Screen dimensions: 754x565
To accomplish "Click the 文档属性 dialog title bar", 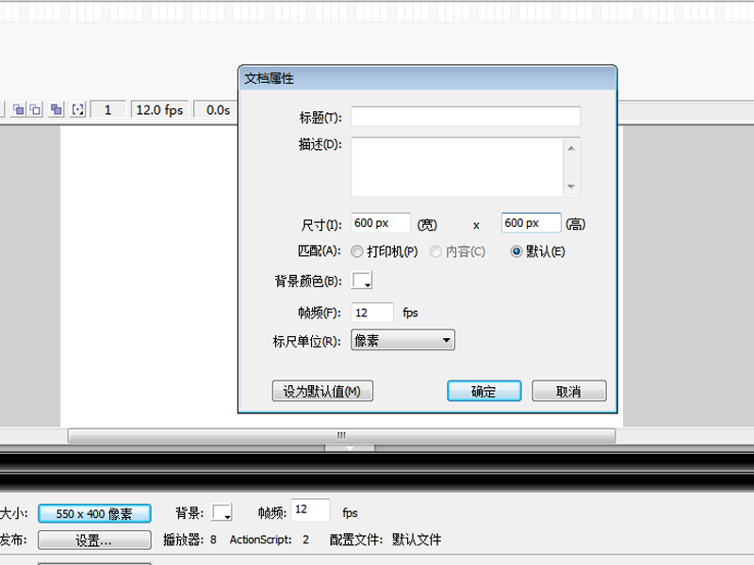I will click(428, 78).
